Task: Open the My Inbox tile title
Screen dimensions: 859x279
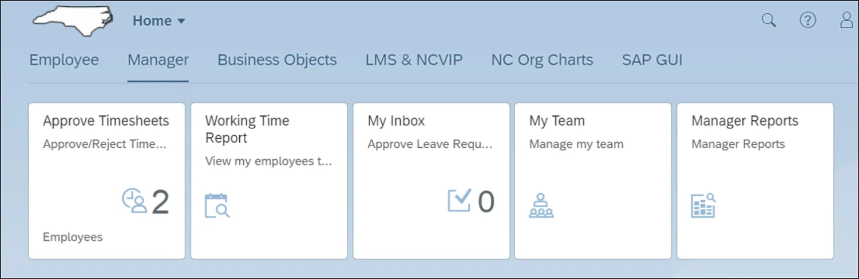Action: 396,121
